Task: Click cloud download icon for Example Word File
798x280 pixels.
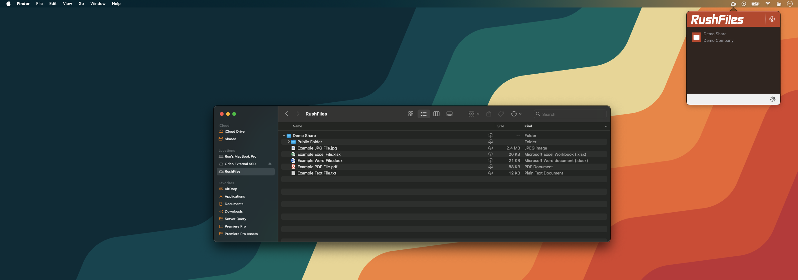Action: 490,160
